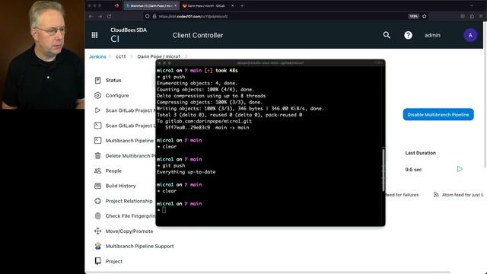This screenshot has width=487, height=274.
Task: Open the Multibranch Pipeline Support link
Action: (x=139, y=246)
